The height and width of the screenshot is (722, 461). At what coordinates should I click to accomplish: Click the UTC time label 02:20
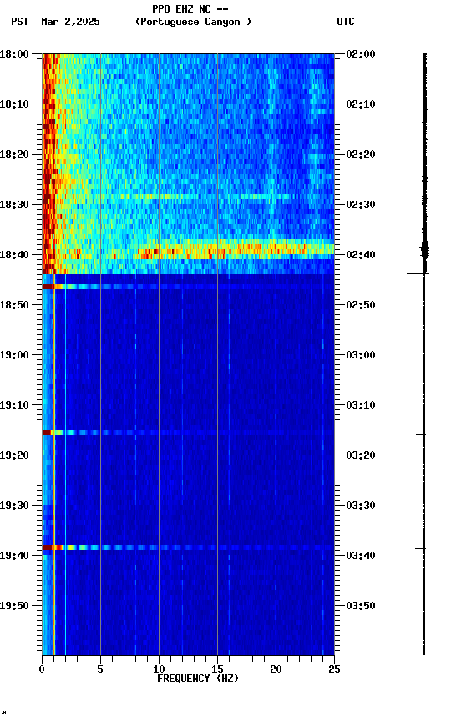pyautogui.click(x=361, y=155)
